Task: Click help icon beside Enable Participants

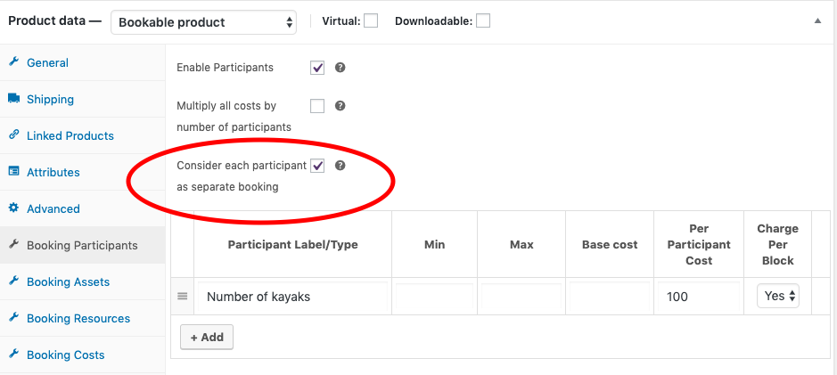Action: 340,68
